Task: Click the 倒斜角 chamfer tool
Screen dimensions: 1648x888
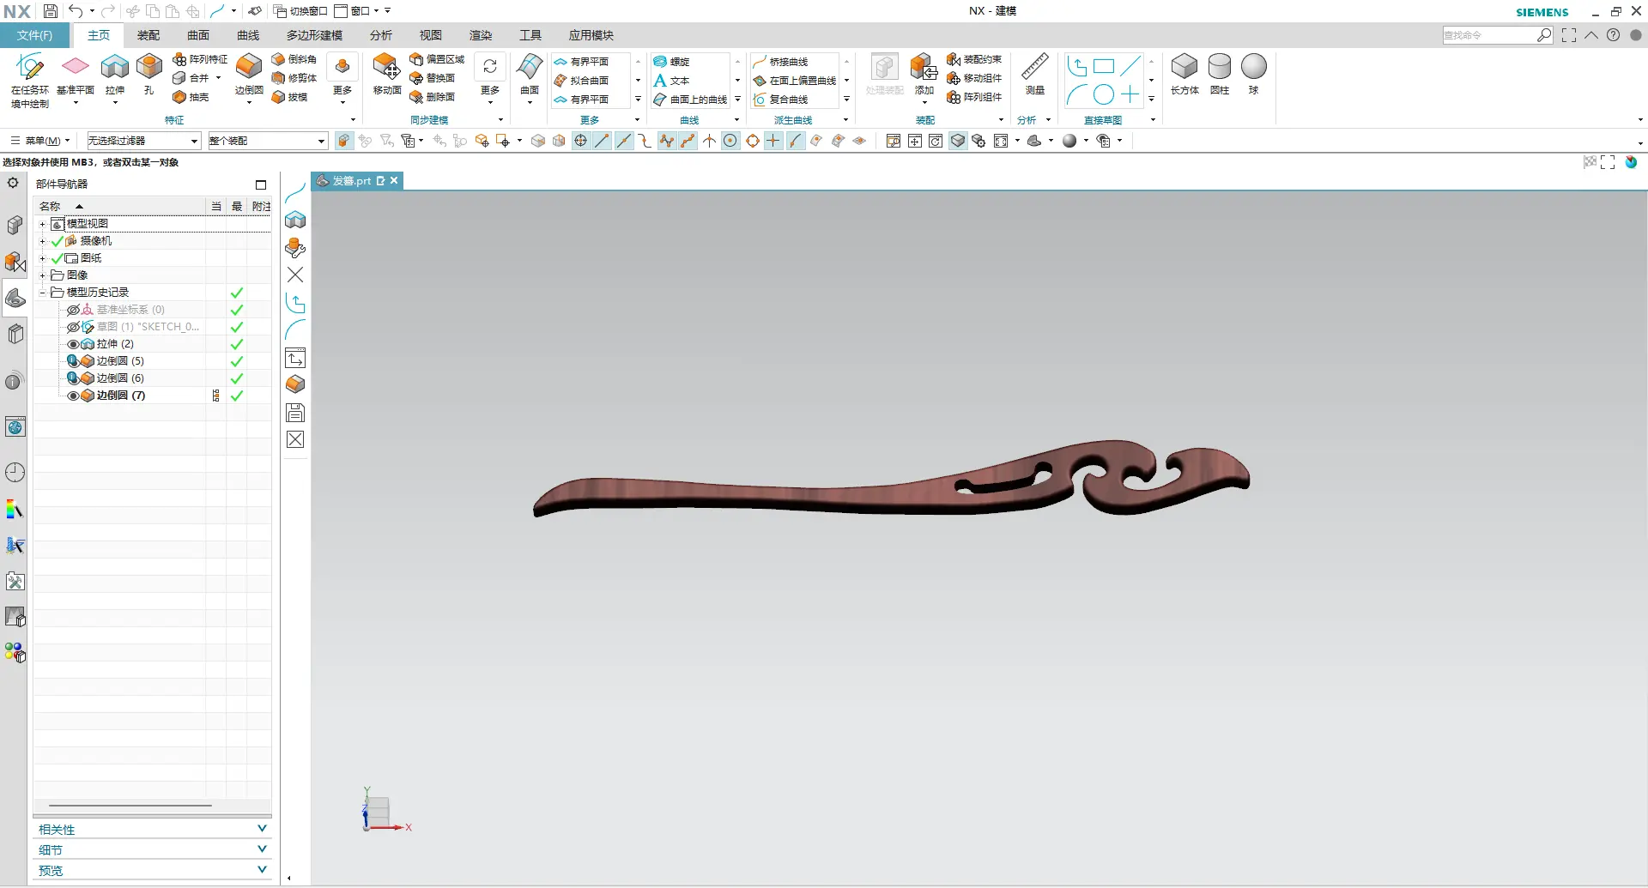Action: 294,59
